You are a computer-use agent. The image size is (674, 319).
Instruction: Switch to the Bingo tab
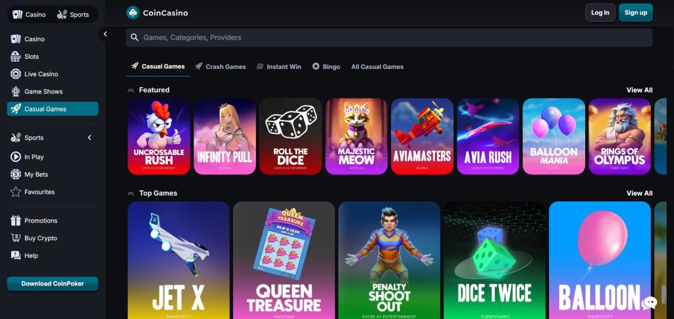(326, 66)
